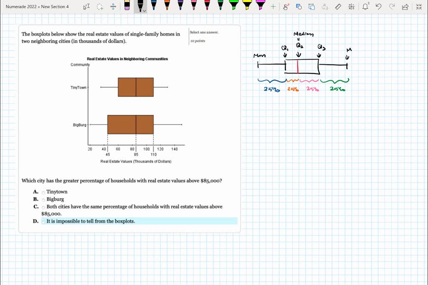Open the share export tool
This screenshot has height=285, width=428.
point(405,7)
